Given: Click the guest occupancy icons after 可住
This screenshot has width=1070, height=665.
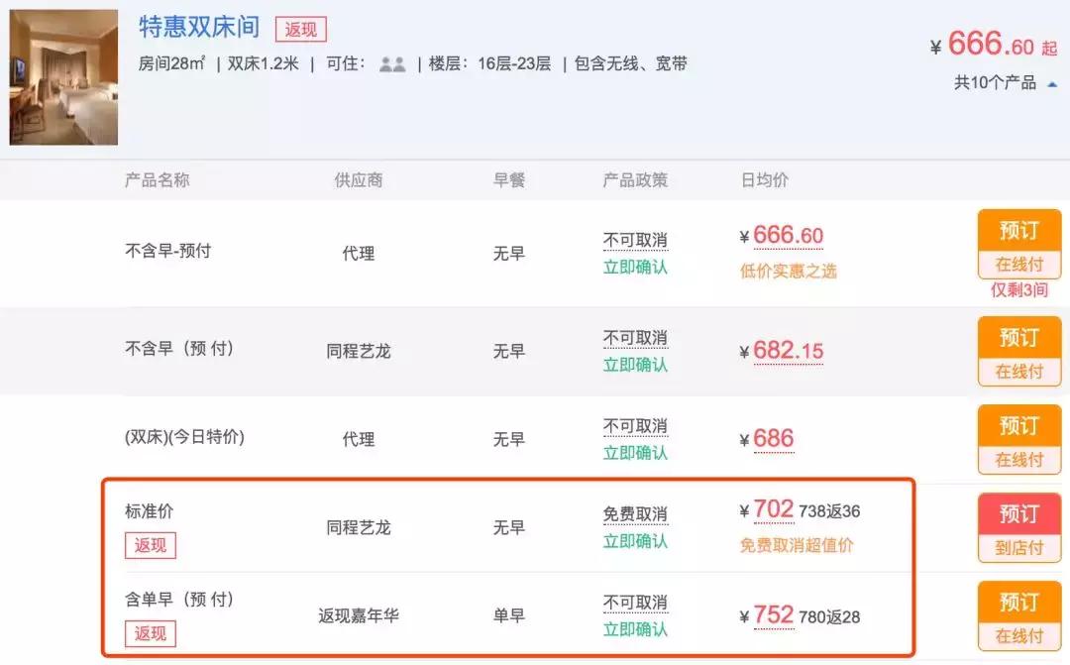Looking at the screenshot, I should coord(392,62).
